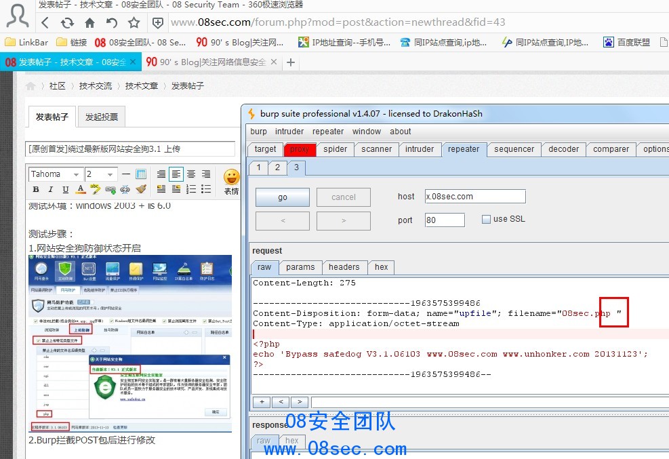Switch to 发起投票 tab in forum
The image size is (669, 459).
102,117
